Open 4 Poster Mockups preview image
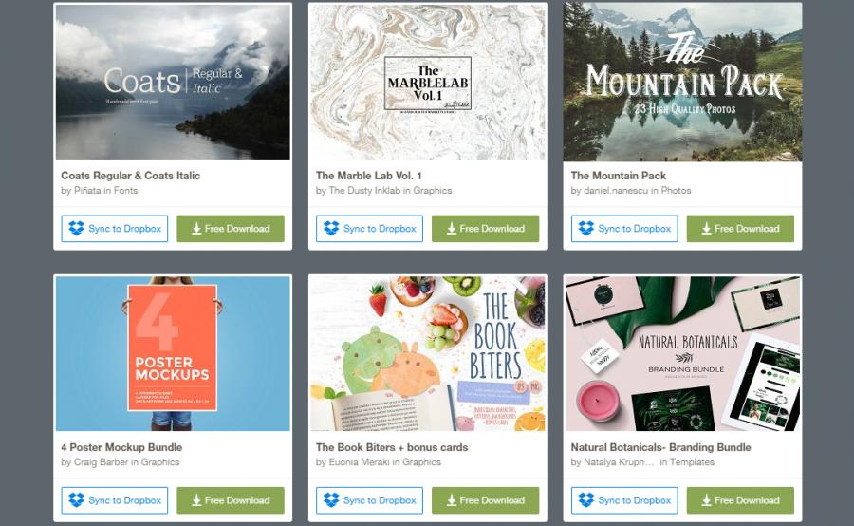 (x=173, y=353)
